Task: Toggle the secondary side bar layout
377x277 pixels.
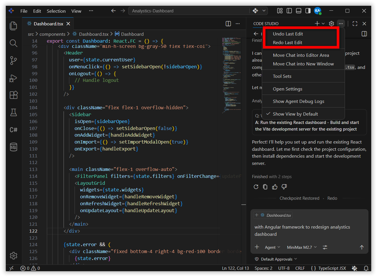Action: (308, 11)
